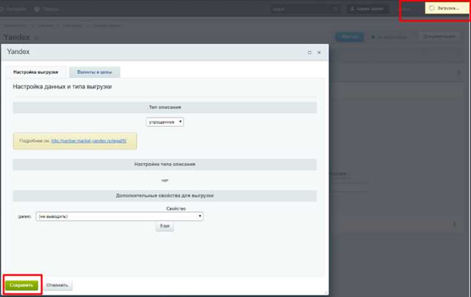Click the resize grip at dialog bottom corner
Screen dimensions: 471x297
[326, 292]
